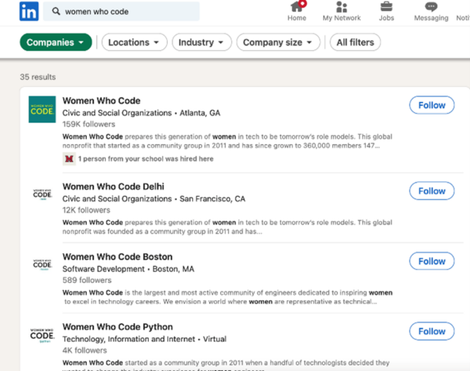Click the Home label in navigation
This screenshot has width=470, height=371.
point(297,18)
